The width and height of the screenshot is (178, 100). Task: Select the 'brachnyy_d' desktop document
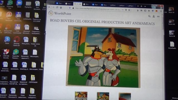pos(24,66)
